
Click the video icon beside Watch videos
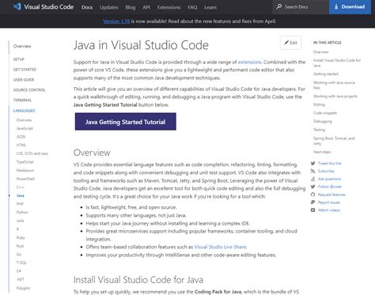pyautogui.click(x=312, y=210)
